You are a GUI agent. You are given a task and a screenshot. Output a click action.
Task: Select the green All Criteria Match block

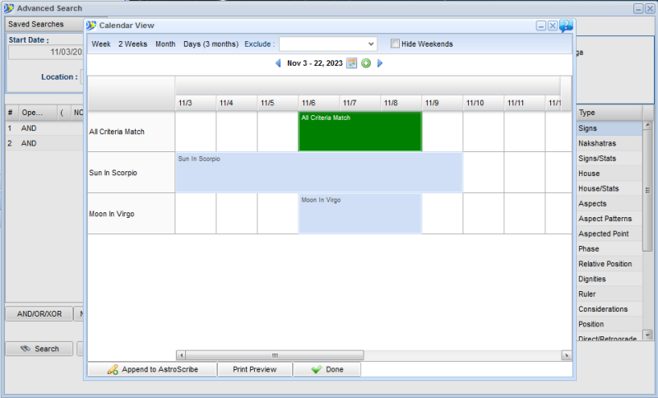pyautogui.click(x=359, y=132)
